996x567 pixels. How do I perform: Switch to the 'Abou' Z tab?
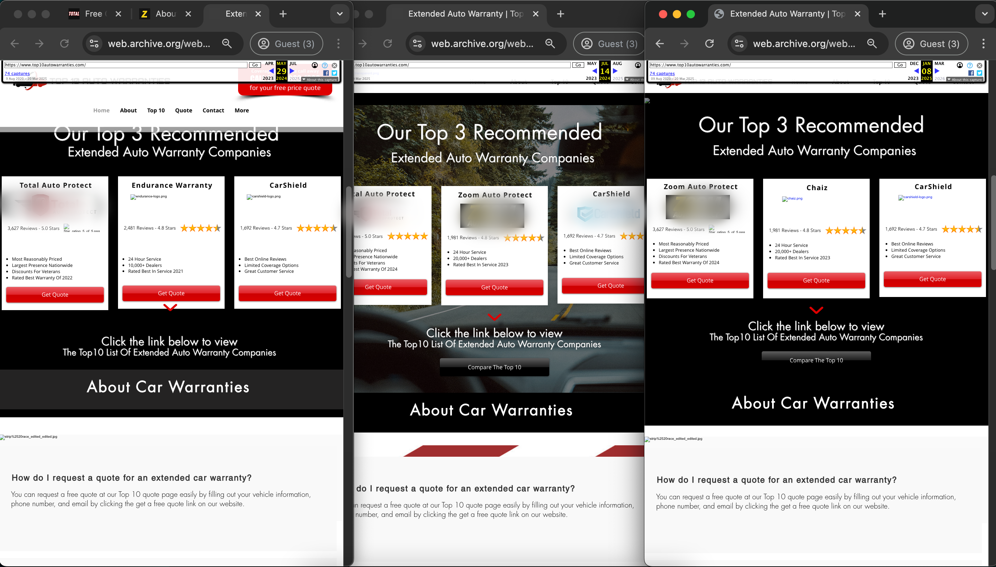(x=166, y=14)
